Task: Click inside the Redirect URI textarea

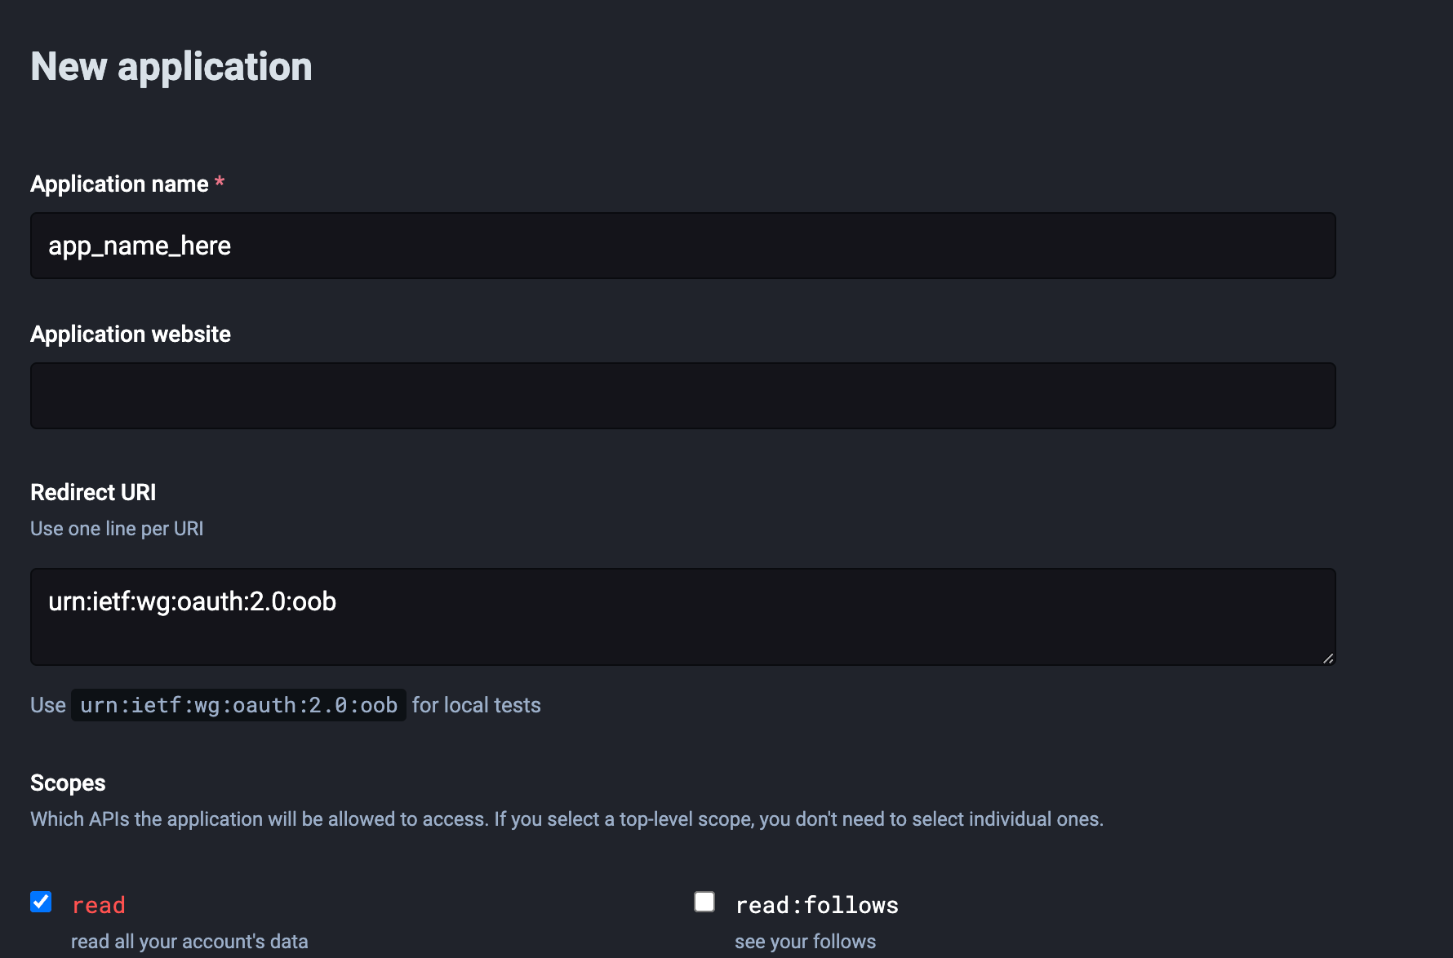Action: (682, 617)
